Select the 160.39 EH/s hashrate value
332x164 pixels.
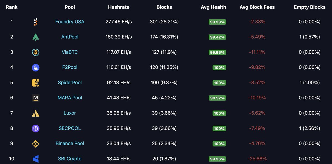coord(119,37)
